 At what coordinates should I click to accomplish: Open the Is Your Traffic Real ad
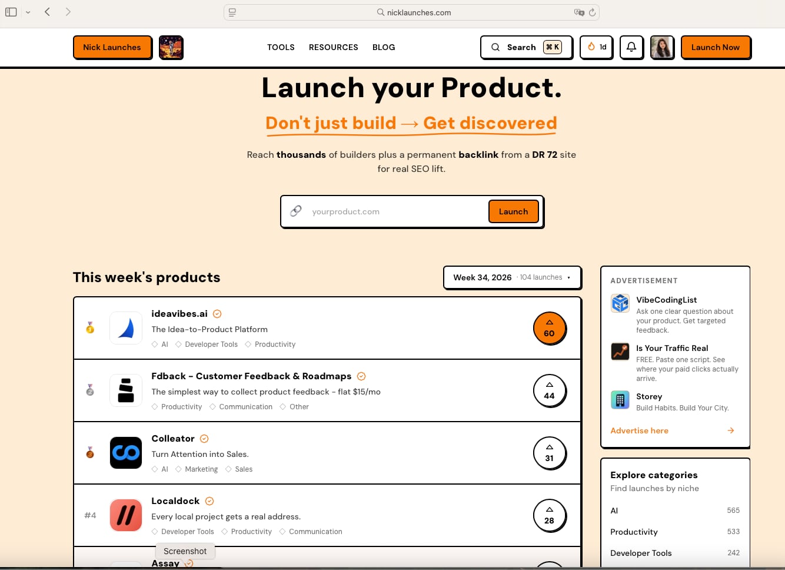click(x=675, y=362)
